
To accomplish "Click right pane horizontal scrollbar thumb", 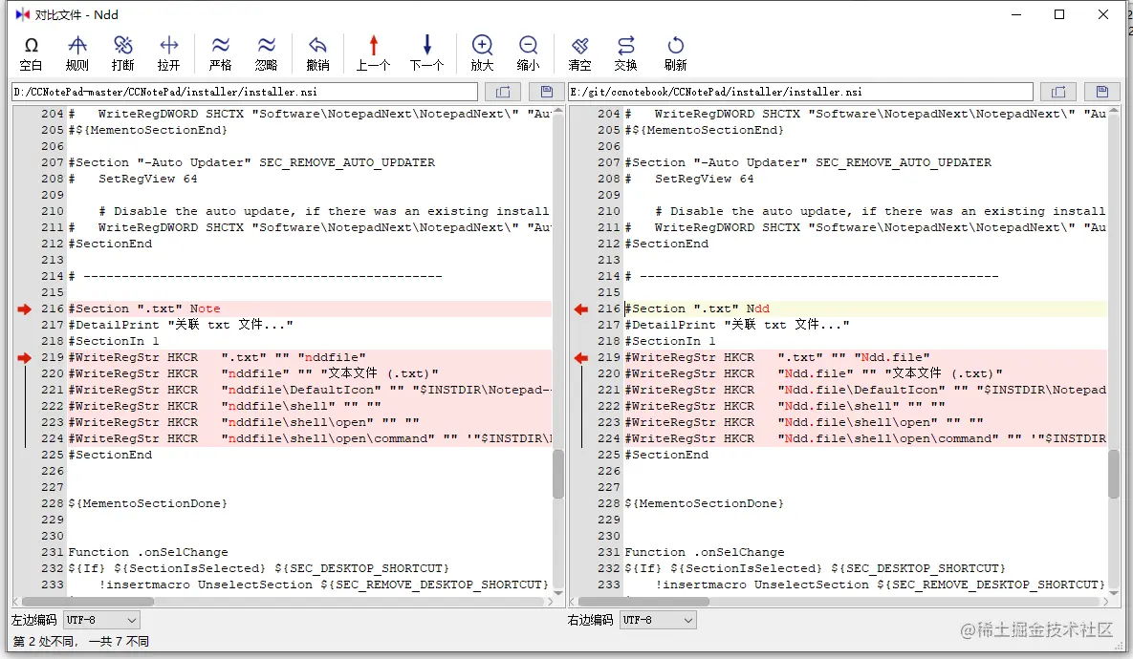I will pyautogui.click(x=643, y=602).
